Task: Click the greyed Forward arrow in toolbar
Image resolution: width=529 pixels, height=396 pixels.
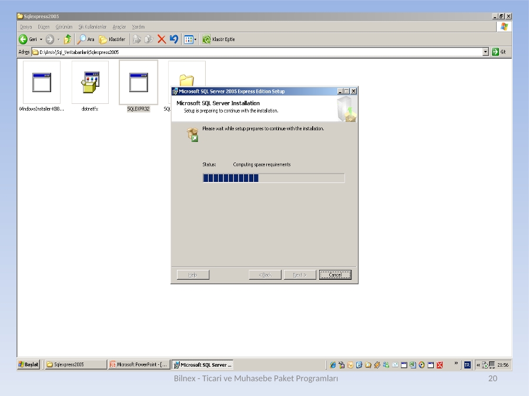Action: [x=49, y=39]
